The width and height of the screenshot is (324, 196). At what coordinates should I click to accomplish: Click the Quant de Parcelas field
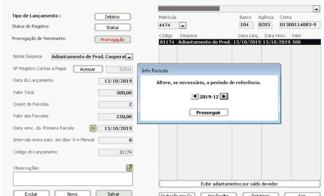coord(115,105)
